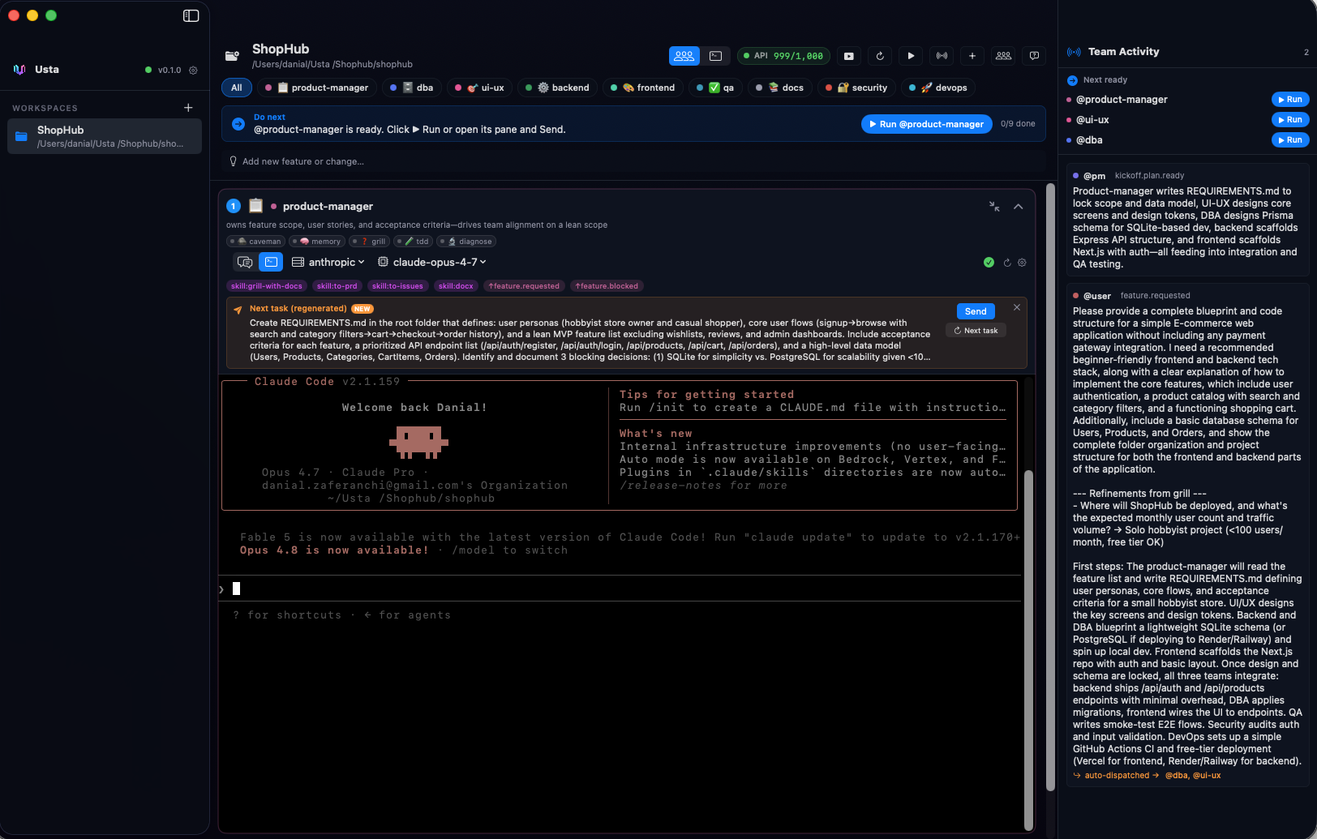Click the play icon in the header toolbar
1317x839 pixels.
click(x=911, y=56)
